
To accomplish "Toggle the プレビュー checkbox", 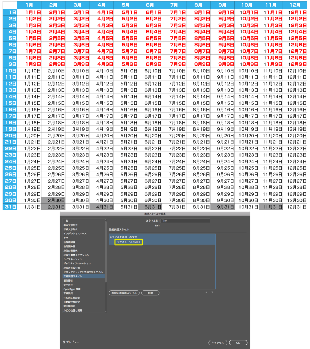I will coord(64,342).
